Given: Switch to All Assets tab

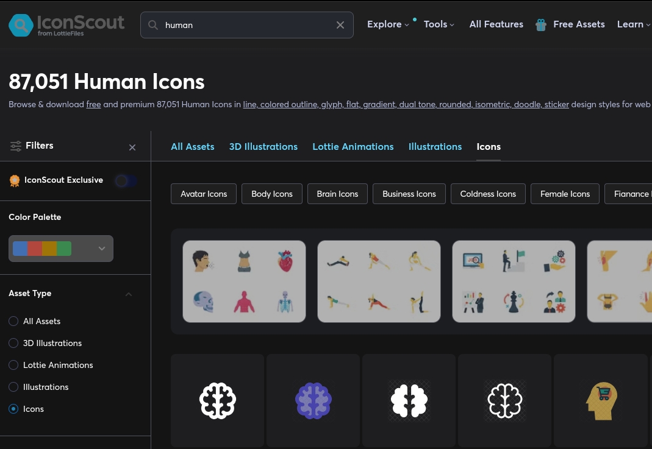Looking at the screenshot, I should click(193, 147).
